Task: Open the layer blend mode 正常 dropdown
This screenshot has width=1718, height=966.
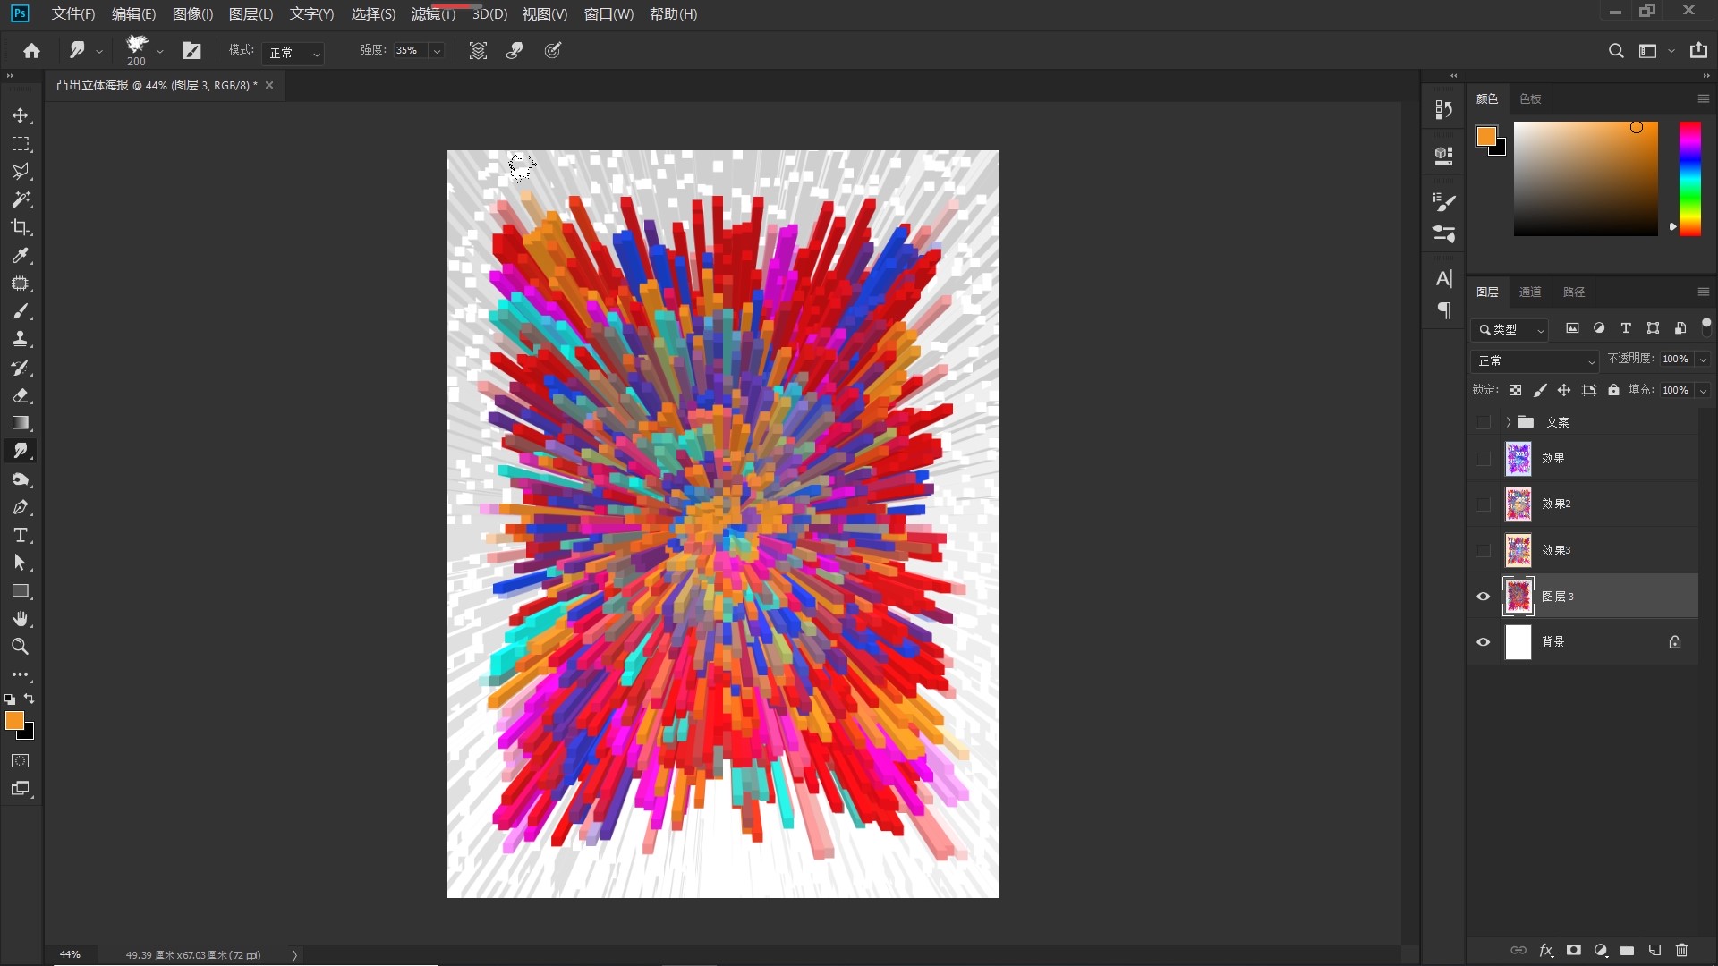Action: click(1535, 360)
